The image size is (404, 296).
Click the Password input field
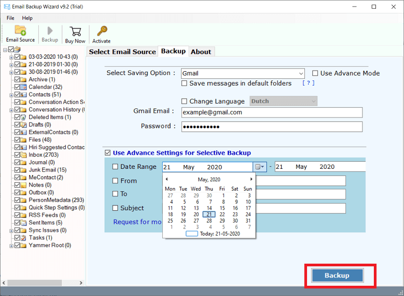(272, 127)
